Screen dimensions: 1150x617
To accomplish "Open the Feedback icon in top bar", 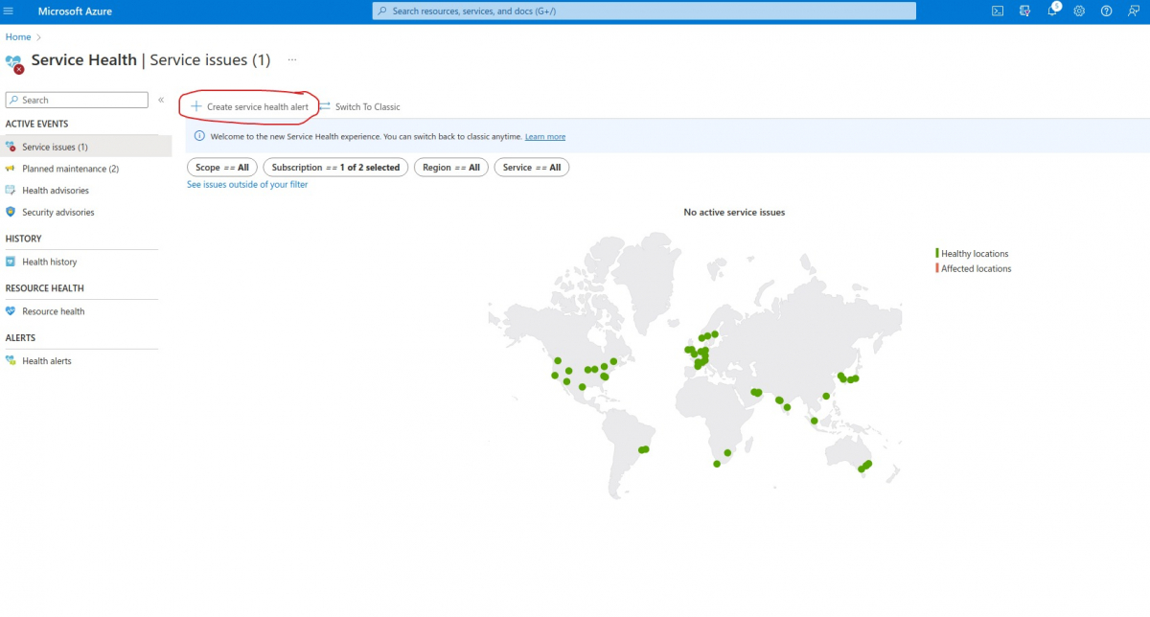I will (1134, 11).
